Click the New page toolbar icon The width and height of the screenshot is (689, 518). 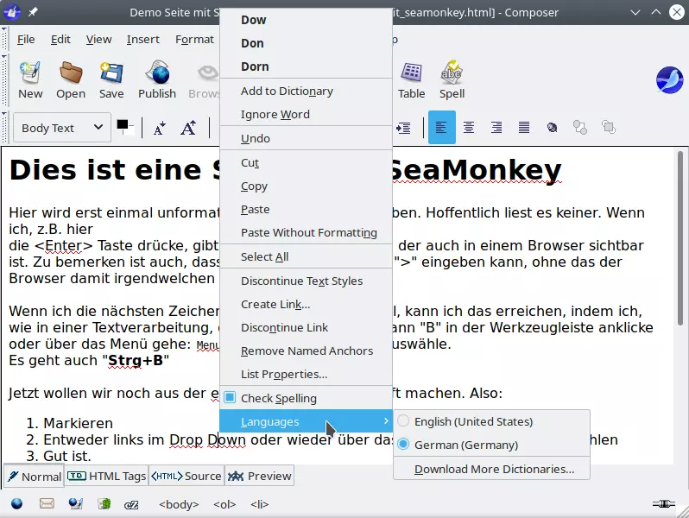[30, 80]
